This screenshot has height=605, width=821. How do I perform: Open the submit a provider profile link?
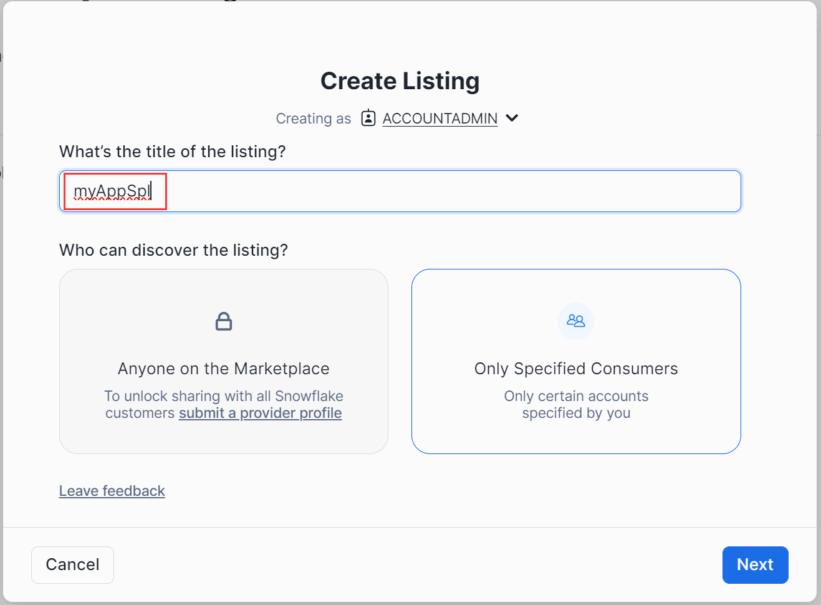click(260, 413)
